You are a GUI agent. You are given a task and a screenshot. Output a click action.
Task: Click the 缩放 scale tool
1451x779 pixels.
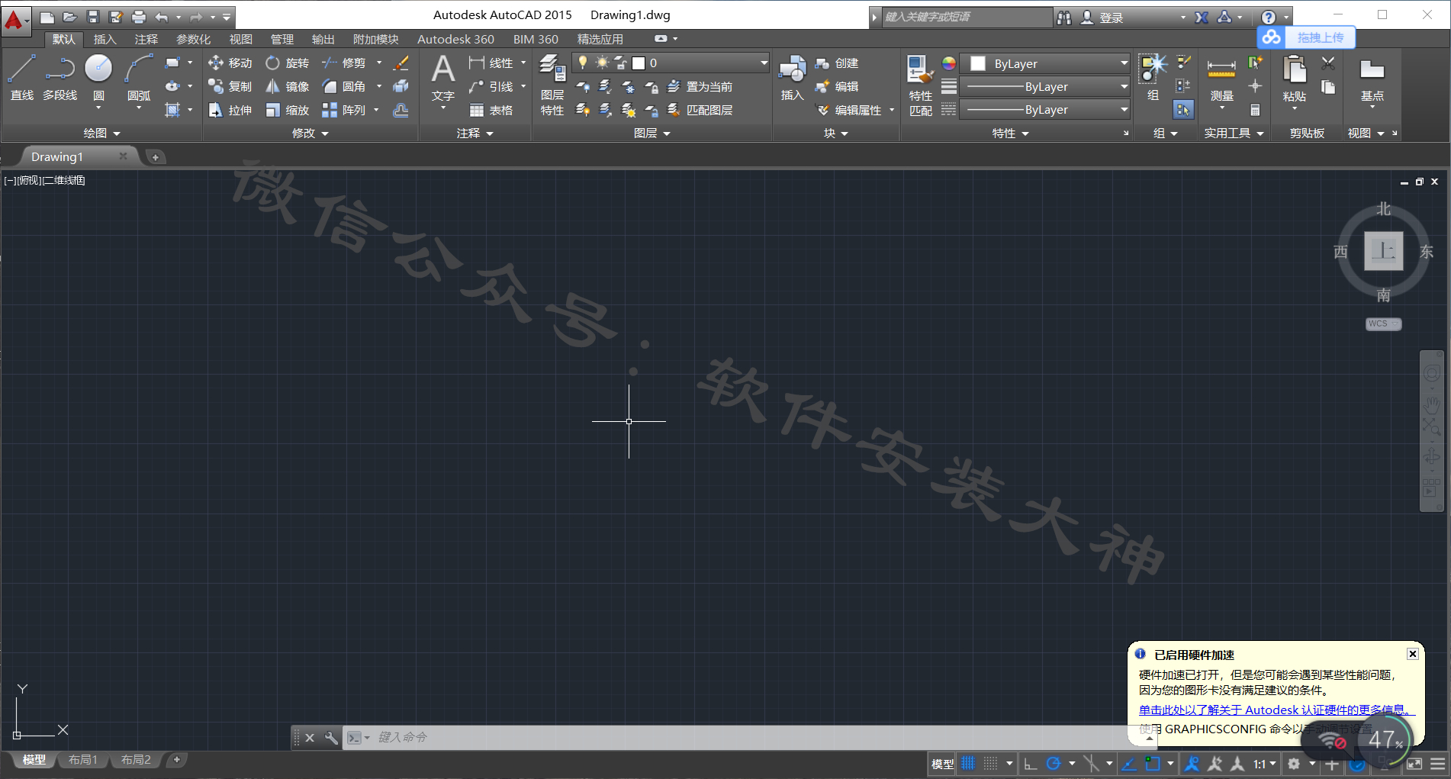[x=287, y=110]
